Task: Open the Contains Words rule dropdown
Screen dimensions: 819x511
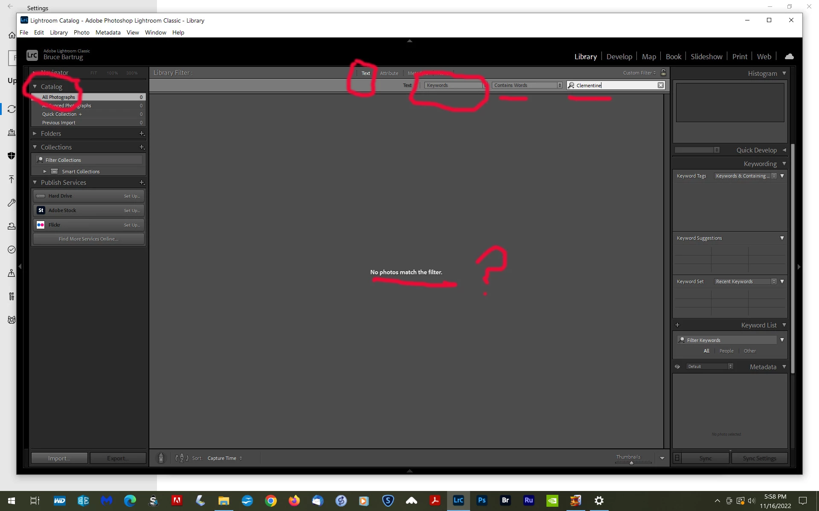Action: coord(527,85)
